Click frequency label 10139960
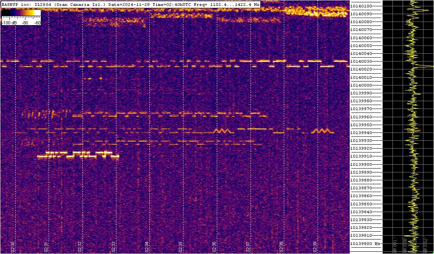This screenshot has width=434, height=254. click(x=361, y=117)
